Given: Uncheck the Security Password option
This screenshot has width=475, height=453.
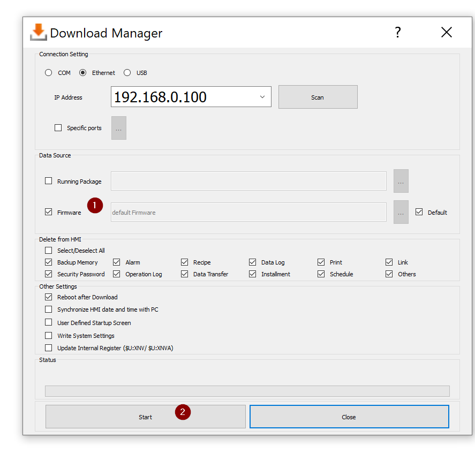Looking at the screenshot, I should point(49,274).
